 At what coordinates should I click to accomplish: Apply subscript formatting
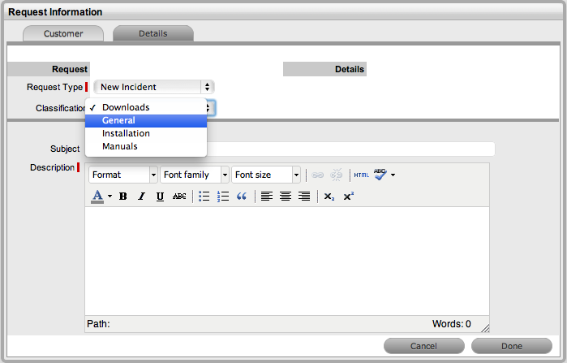(329, 197)
